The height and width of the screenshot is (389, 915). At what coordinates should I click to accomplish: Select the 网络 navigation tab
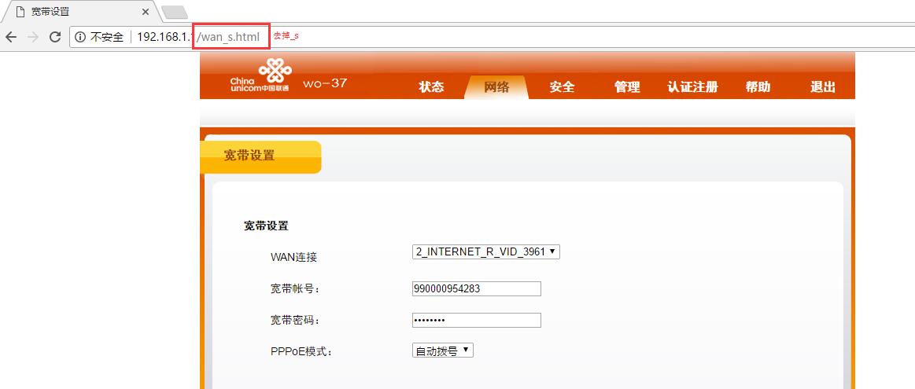click(x=496, y=87)
